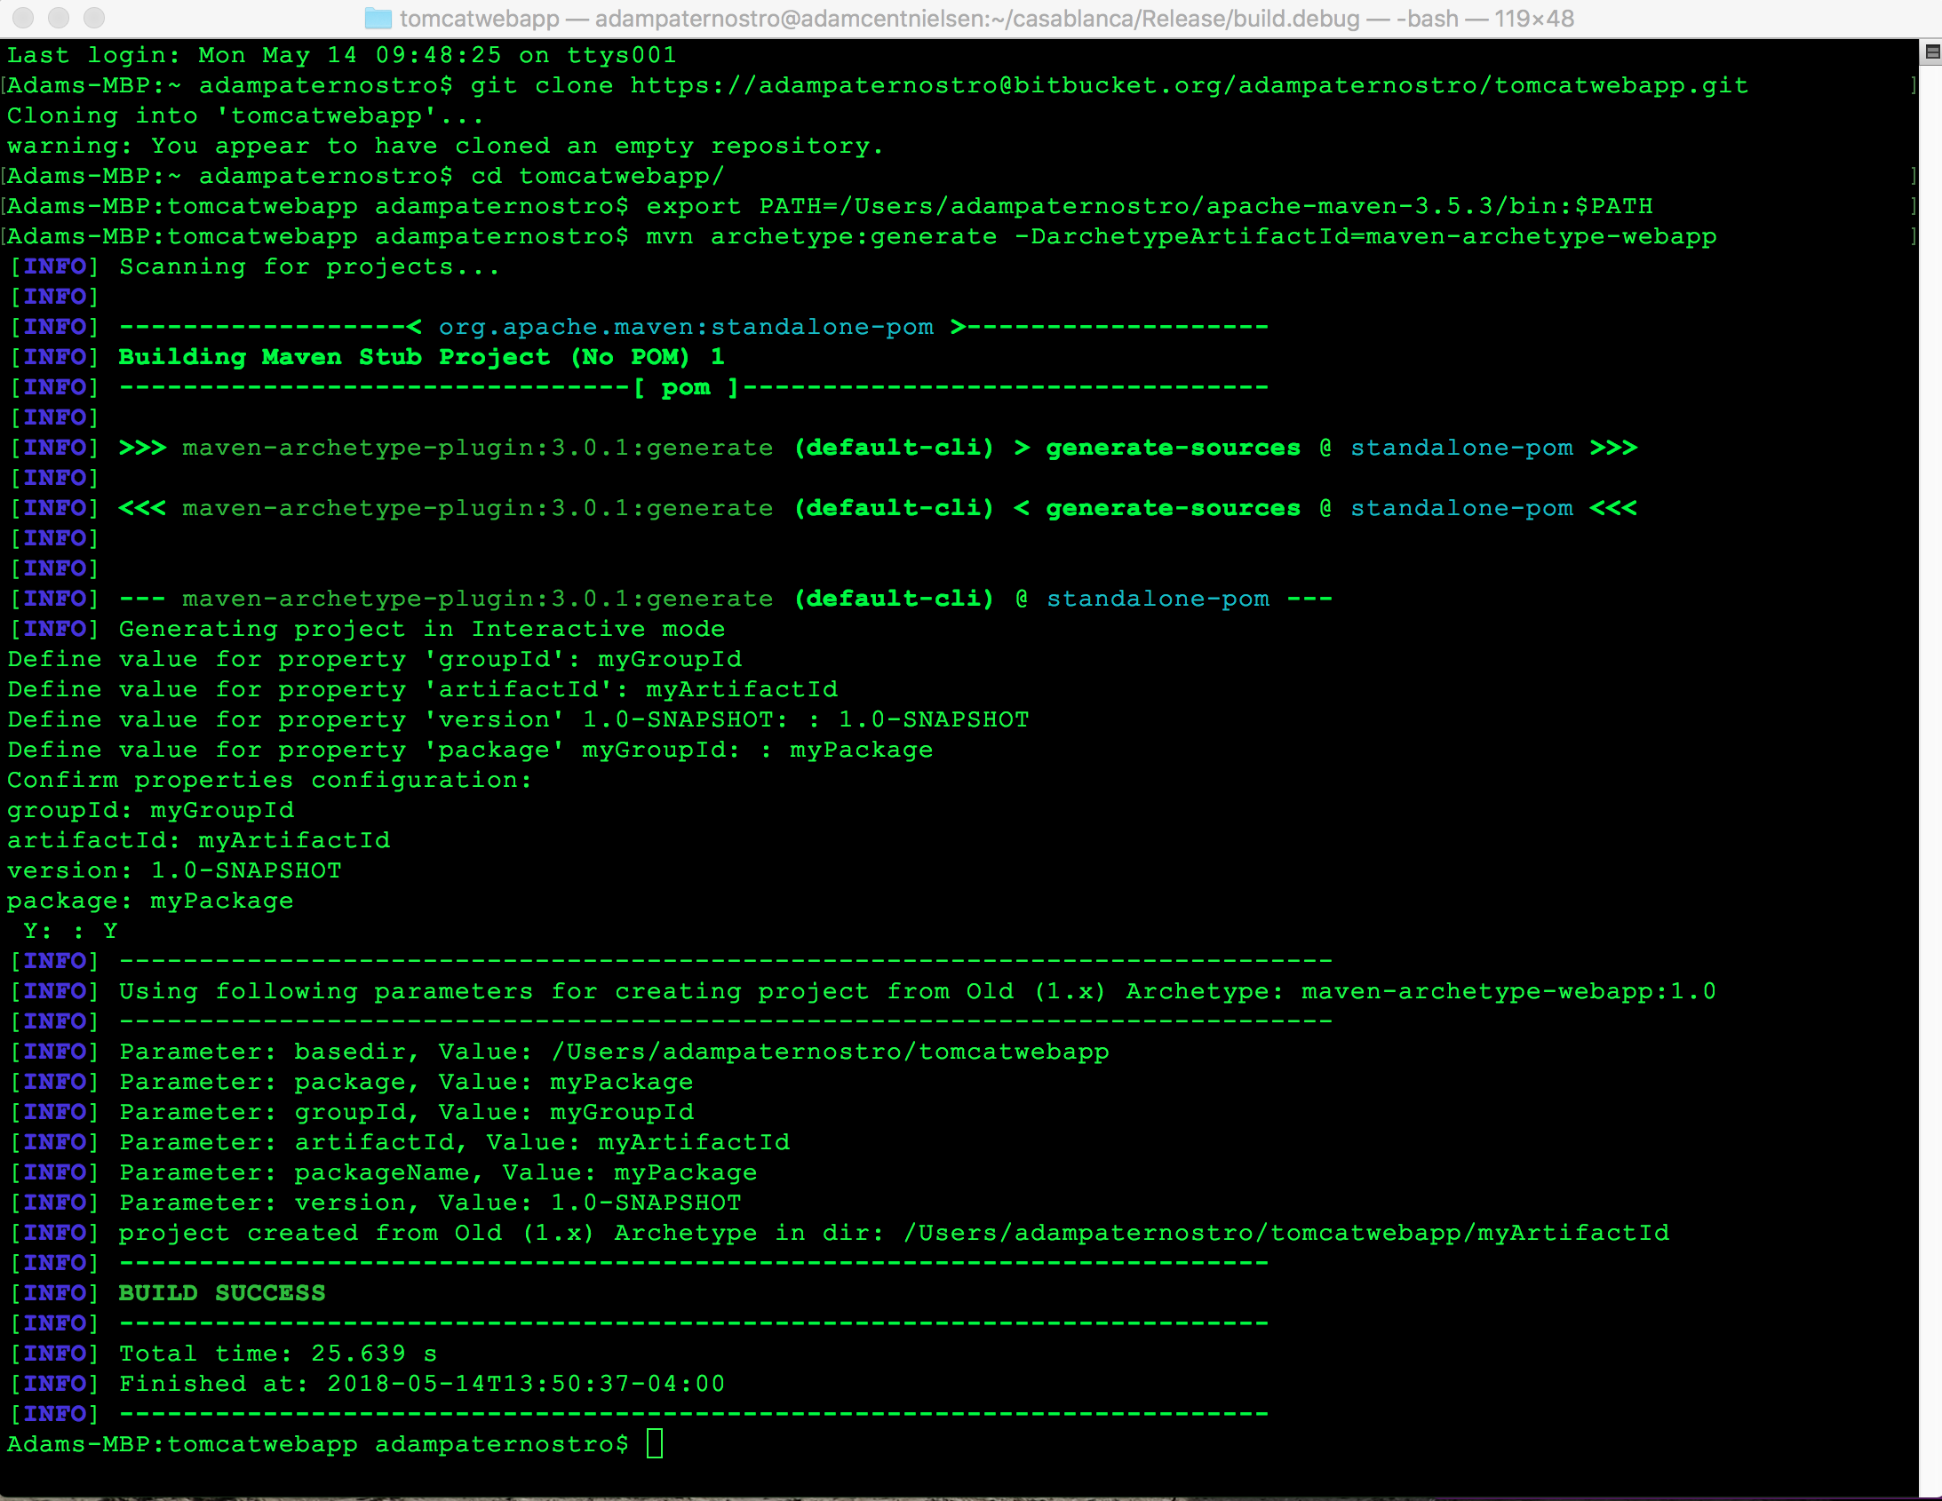The image size is (1942, 1501).
Task: Click the bitbucket.org repository URL
Action: [x=1189, y=85]
